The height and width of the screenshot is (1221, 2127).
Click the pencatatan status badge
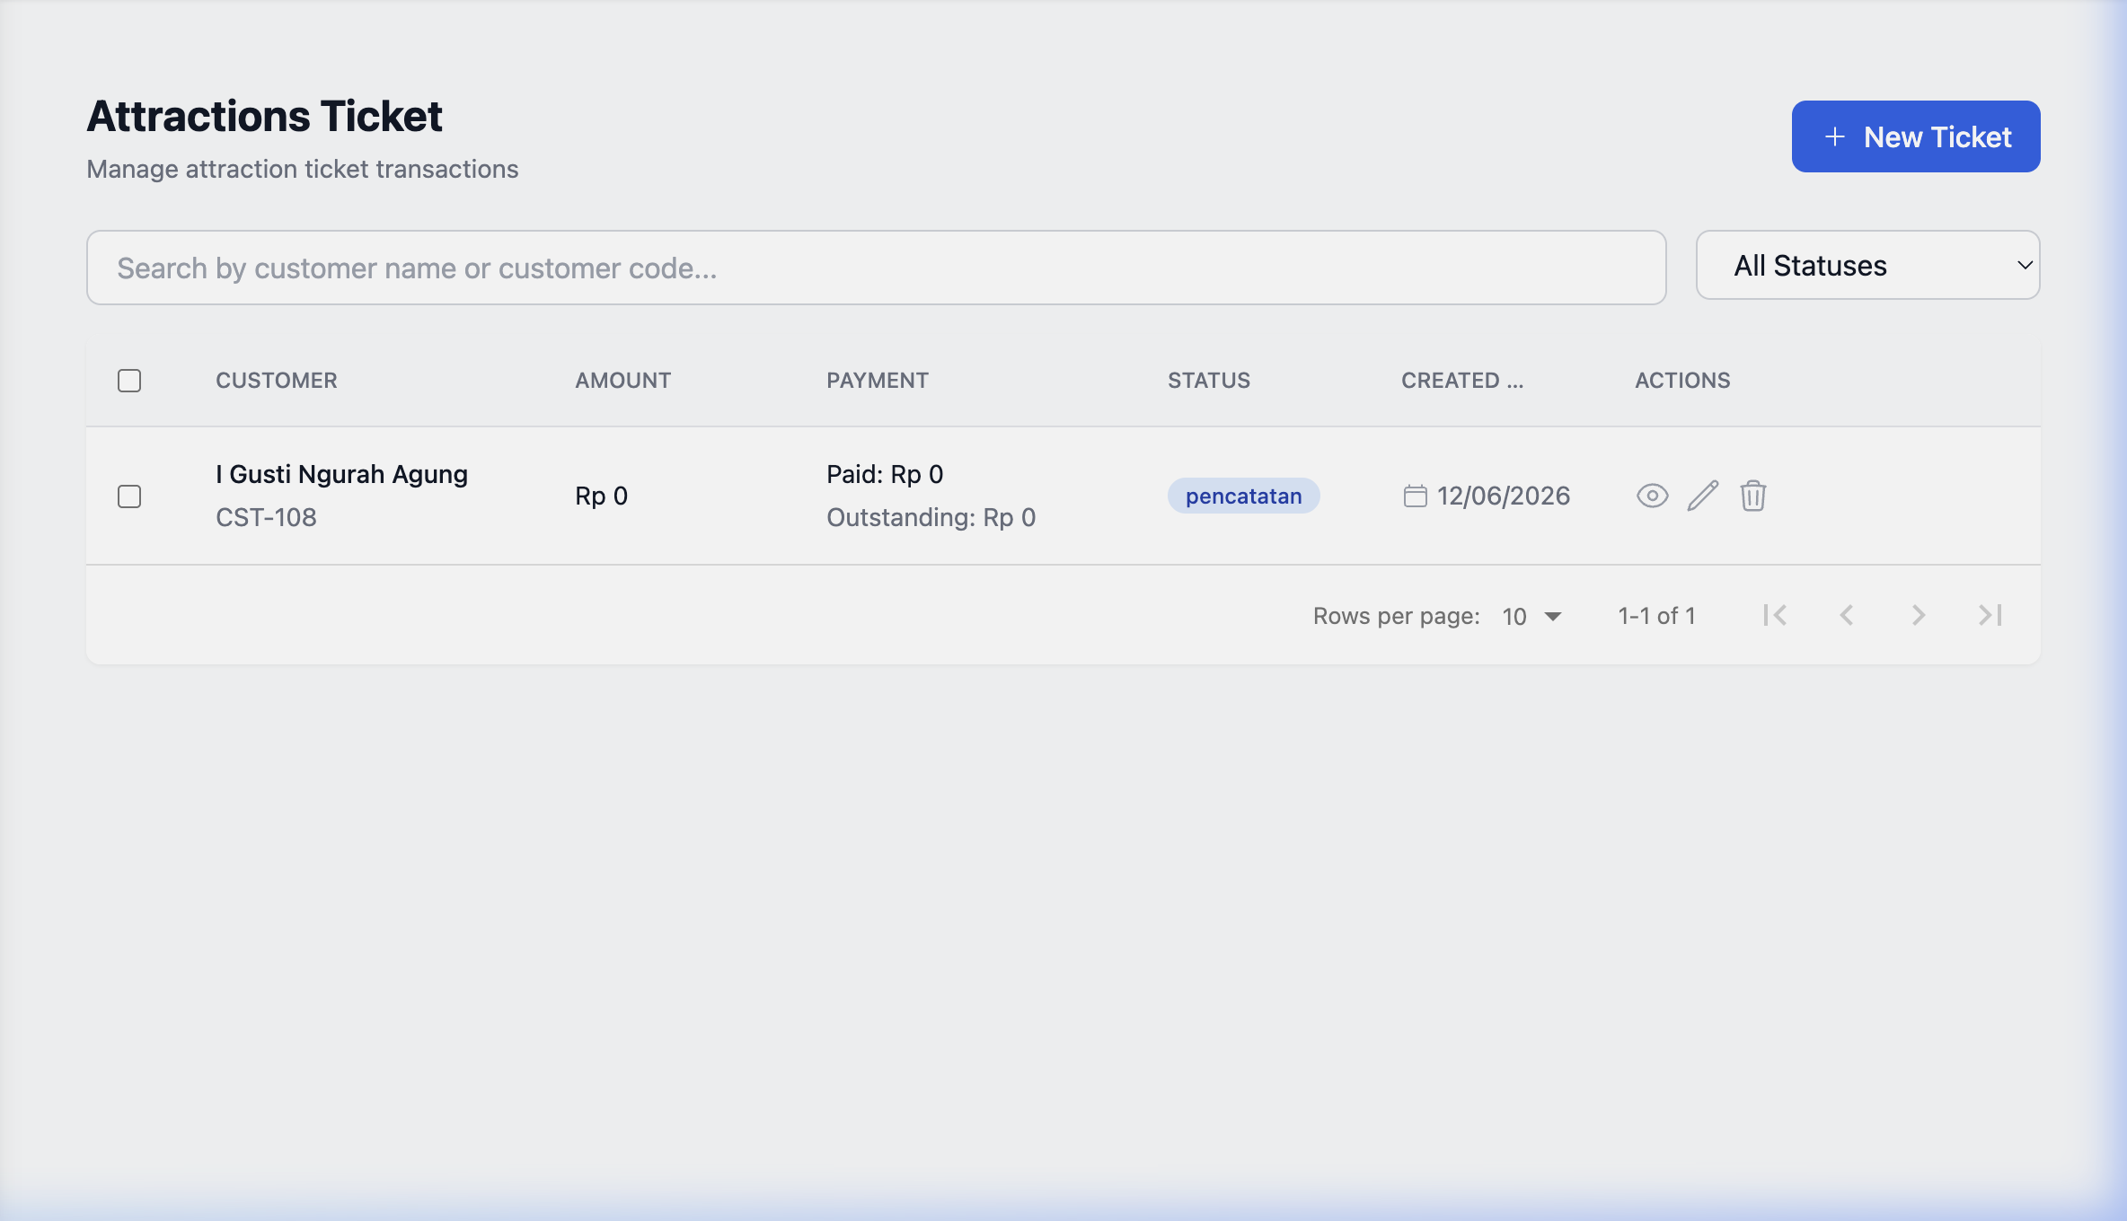pyautogui.click(x=1243, y=496)
